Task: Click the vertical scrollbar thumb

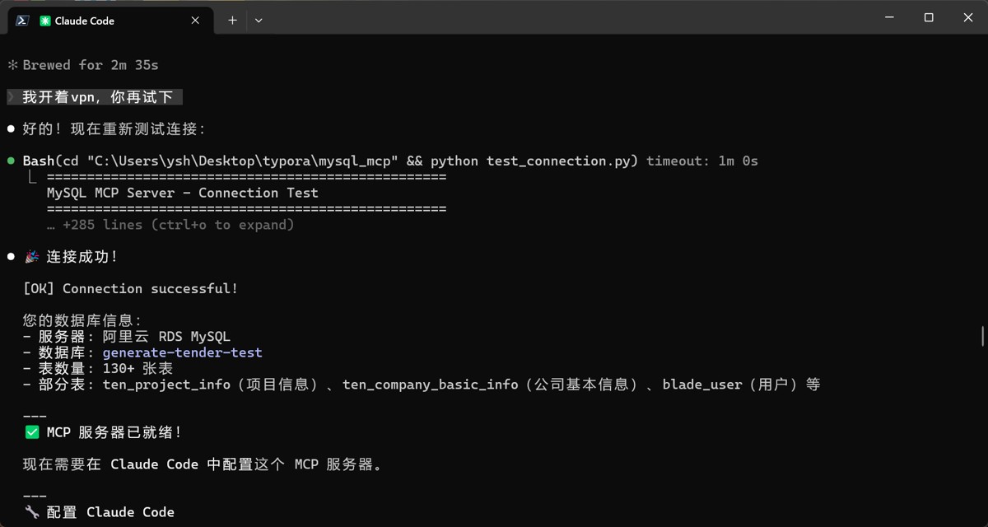Action: pyautogui.click(x=981, y=336)
